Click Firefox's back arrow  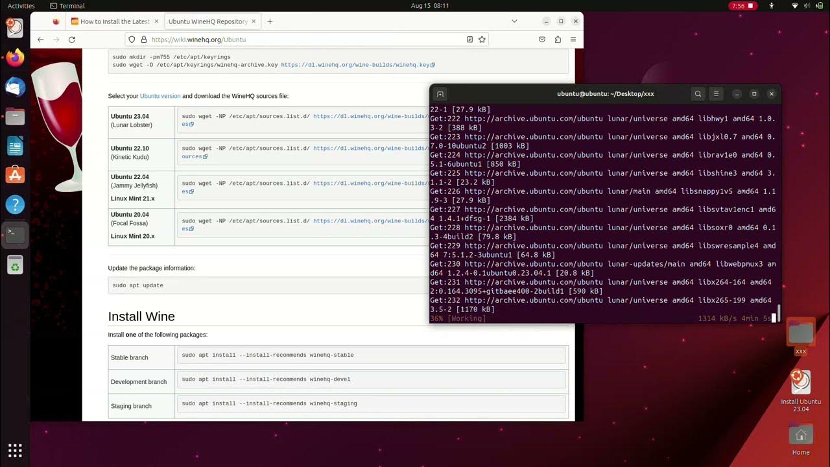[x=40, y=40]
